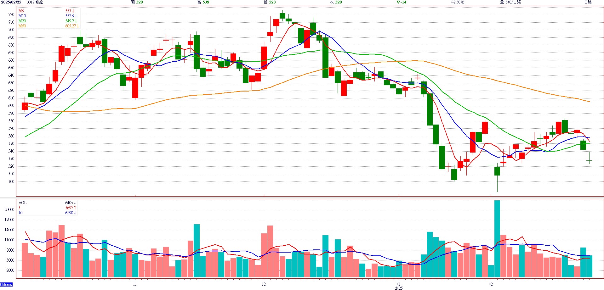Click the 14000 volume axis label
This screenshot has height=290, width=604.
pyautogui.click(x=9, y=230)
